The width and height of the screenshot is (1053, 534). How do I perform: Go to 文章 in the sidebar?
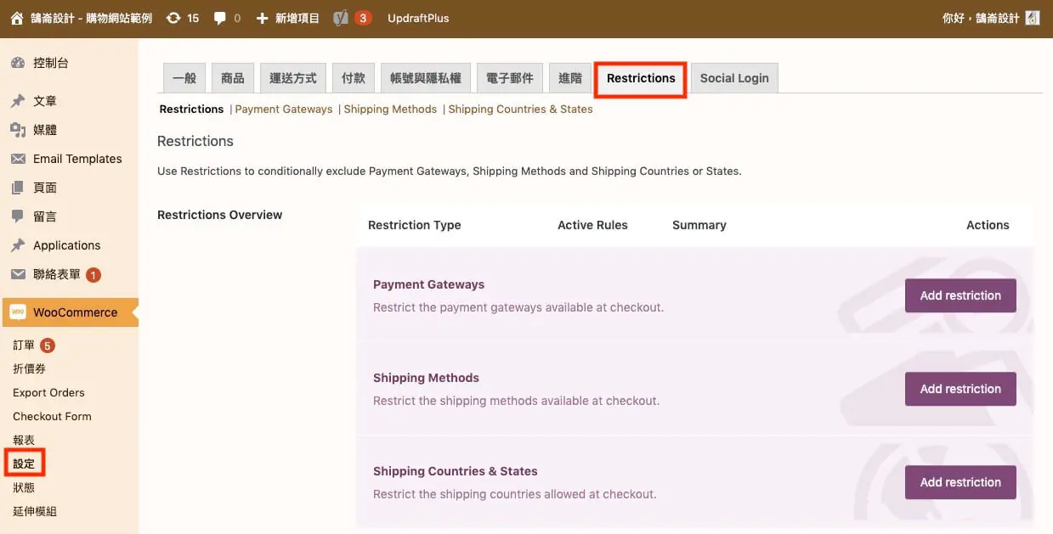coord(45,101)
